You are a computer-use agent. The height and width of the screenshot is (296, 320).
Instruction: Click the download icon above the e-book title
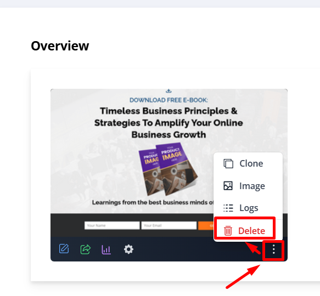coord(169,91)
